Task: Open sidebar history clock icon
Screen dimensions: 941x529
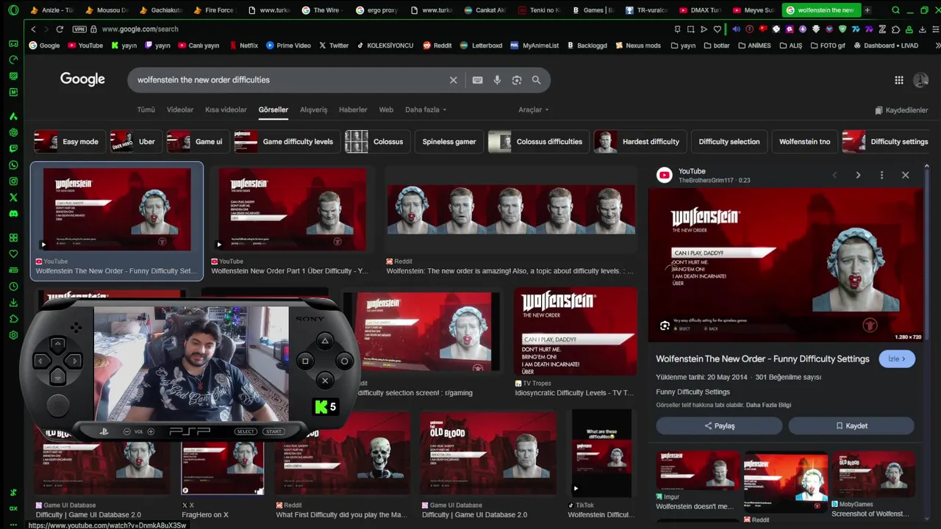Action: point(13,287)
